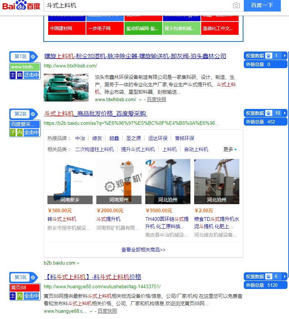Click the 全击中 tag of second result
The width and height of the screenshot is (289, 319).
(31, 132)
